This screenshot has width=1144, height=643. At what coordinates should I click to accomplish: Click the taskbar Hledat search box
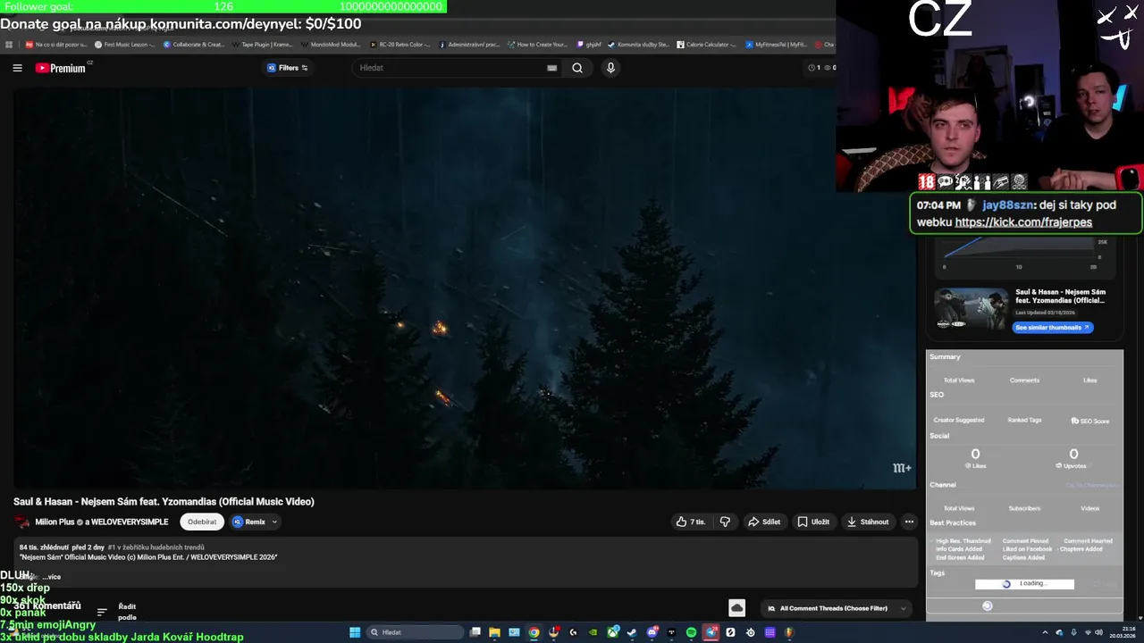pos(415,632)
